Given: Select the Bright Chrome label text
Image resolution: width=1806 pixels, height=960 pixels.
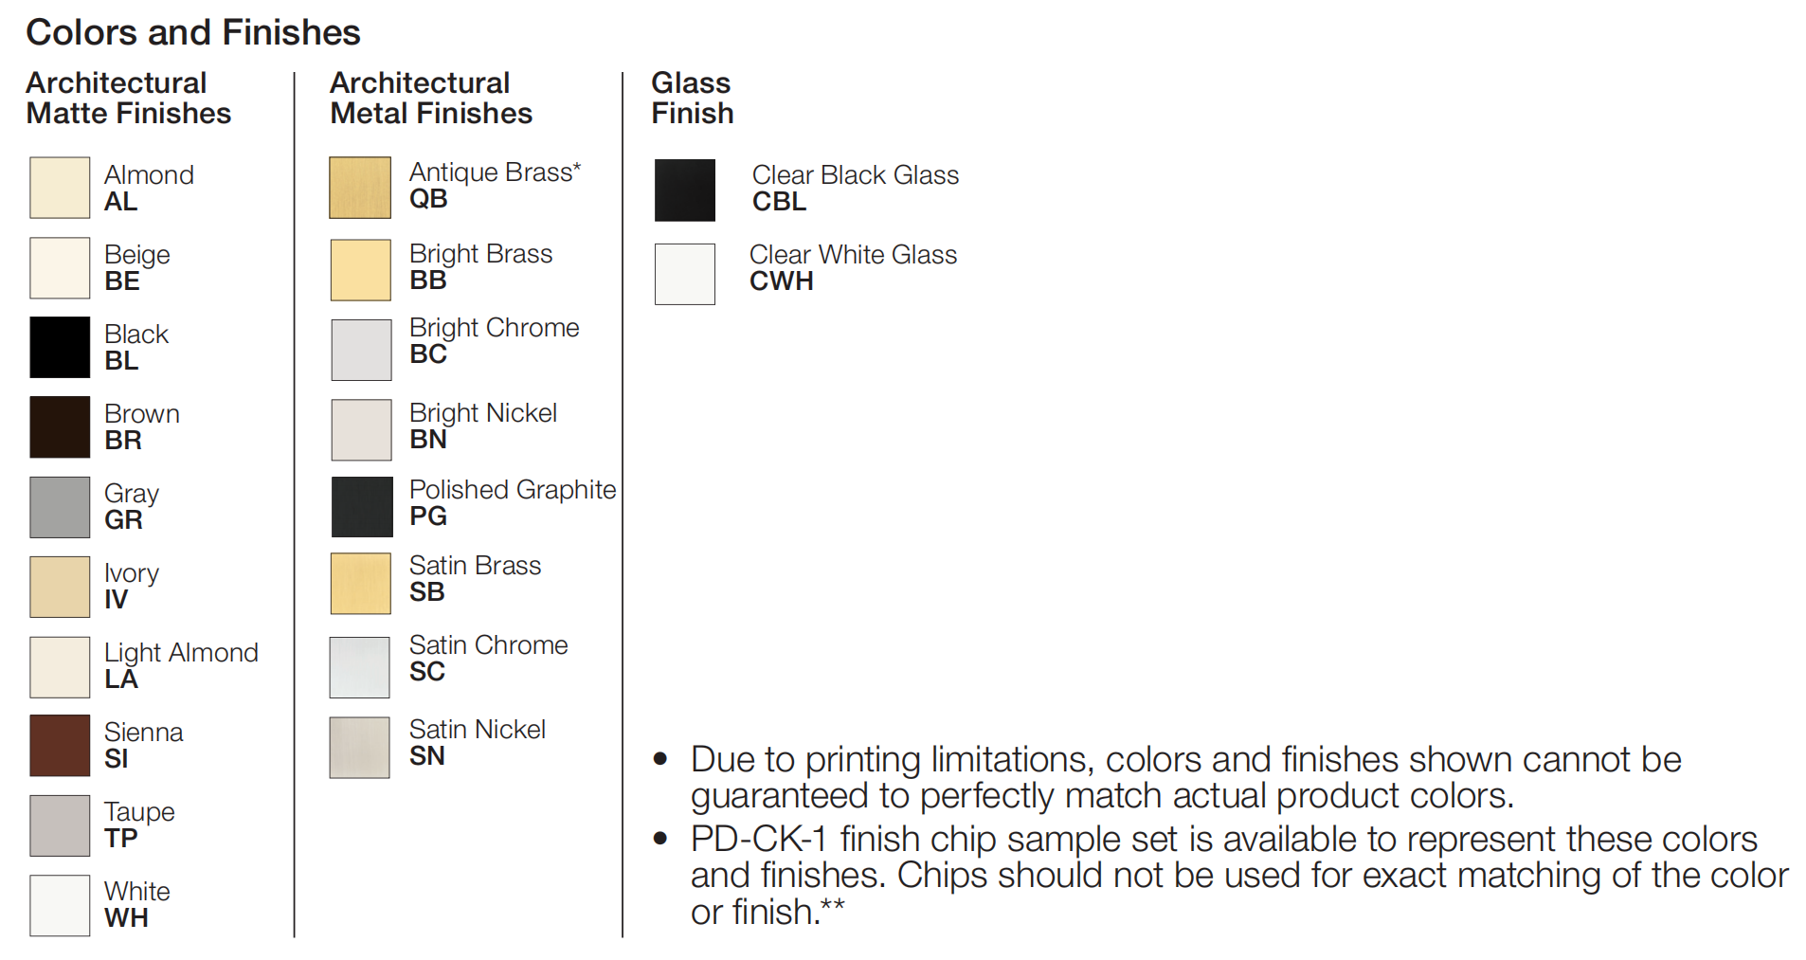Looking at the screenshot, I should pyautogui.click(x=495, y=327).
